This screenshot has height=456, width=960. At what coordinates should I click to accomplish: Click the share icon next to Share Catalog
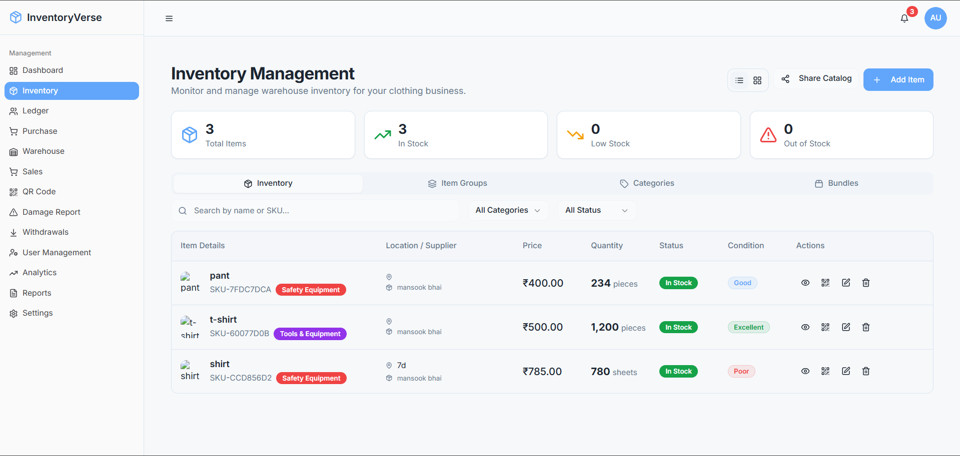pyautogui.click(x=785, y=78)
